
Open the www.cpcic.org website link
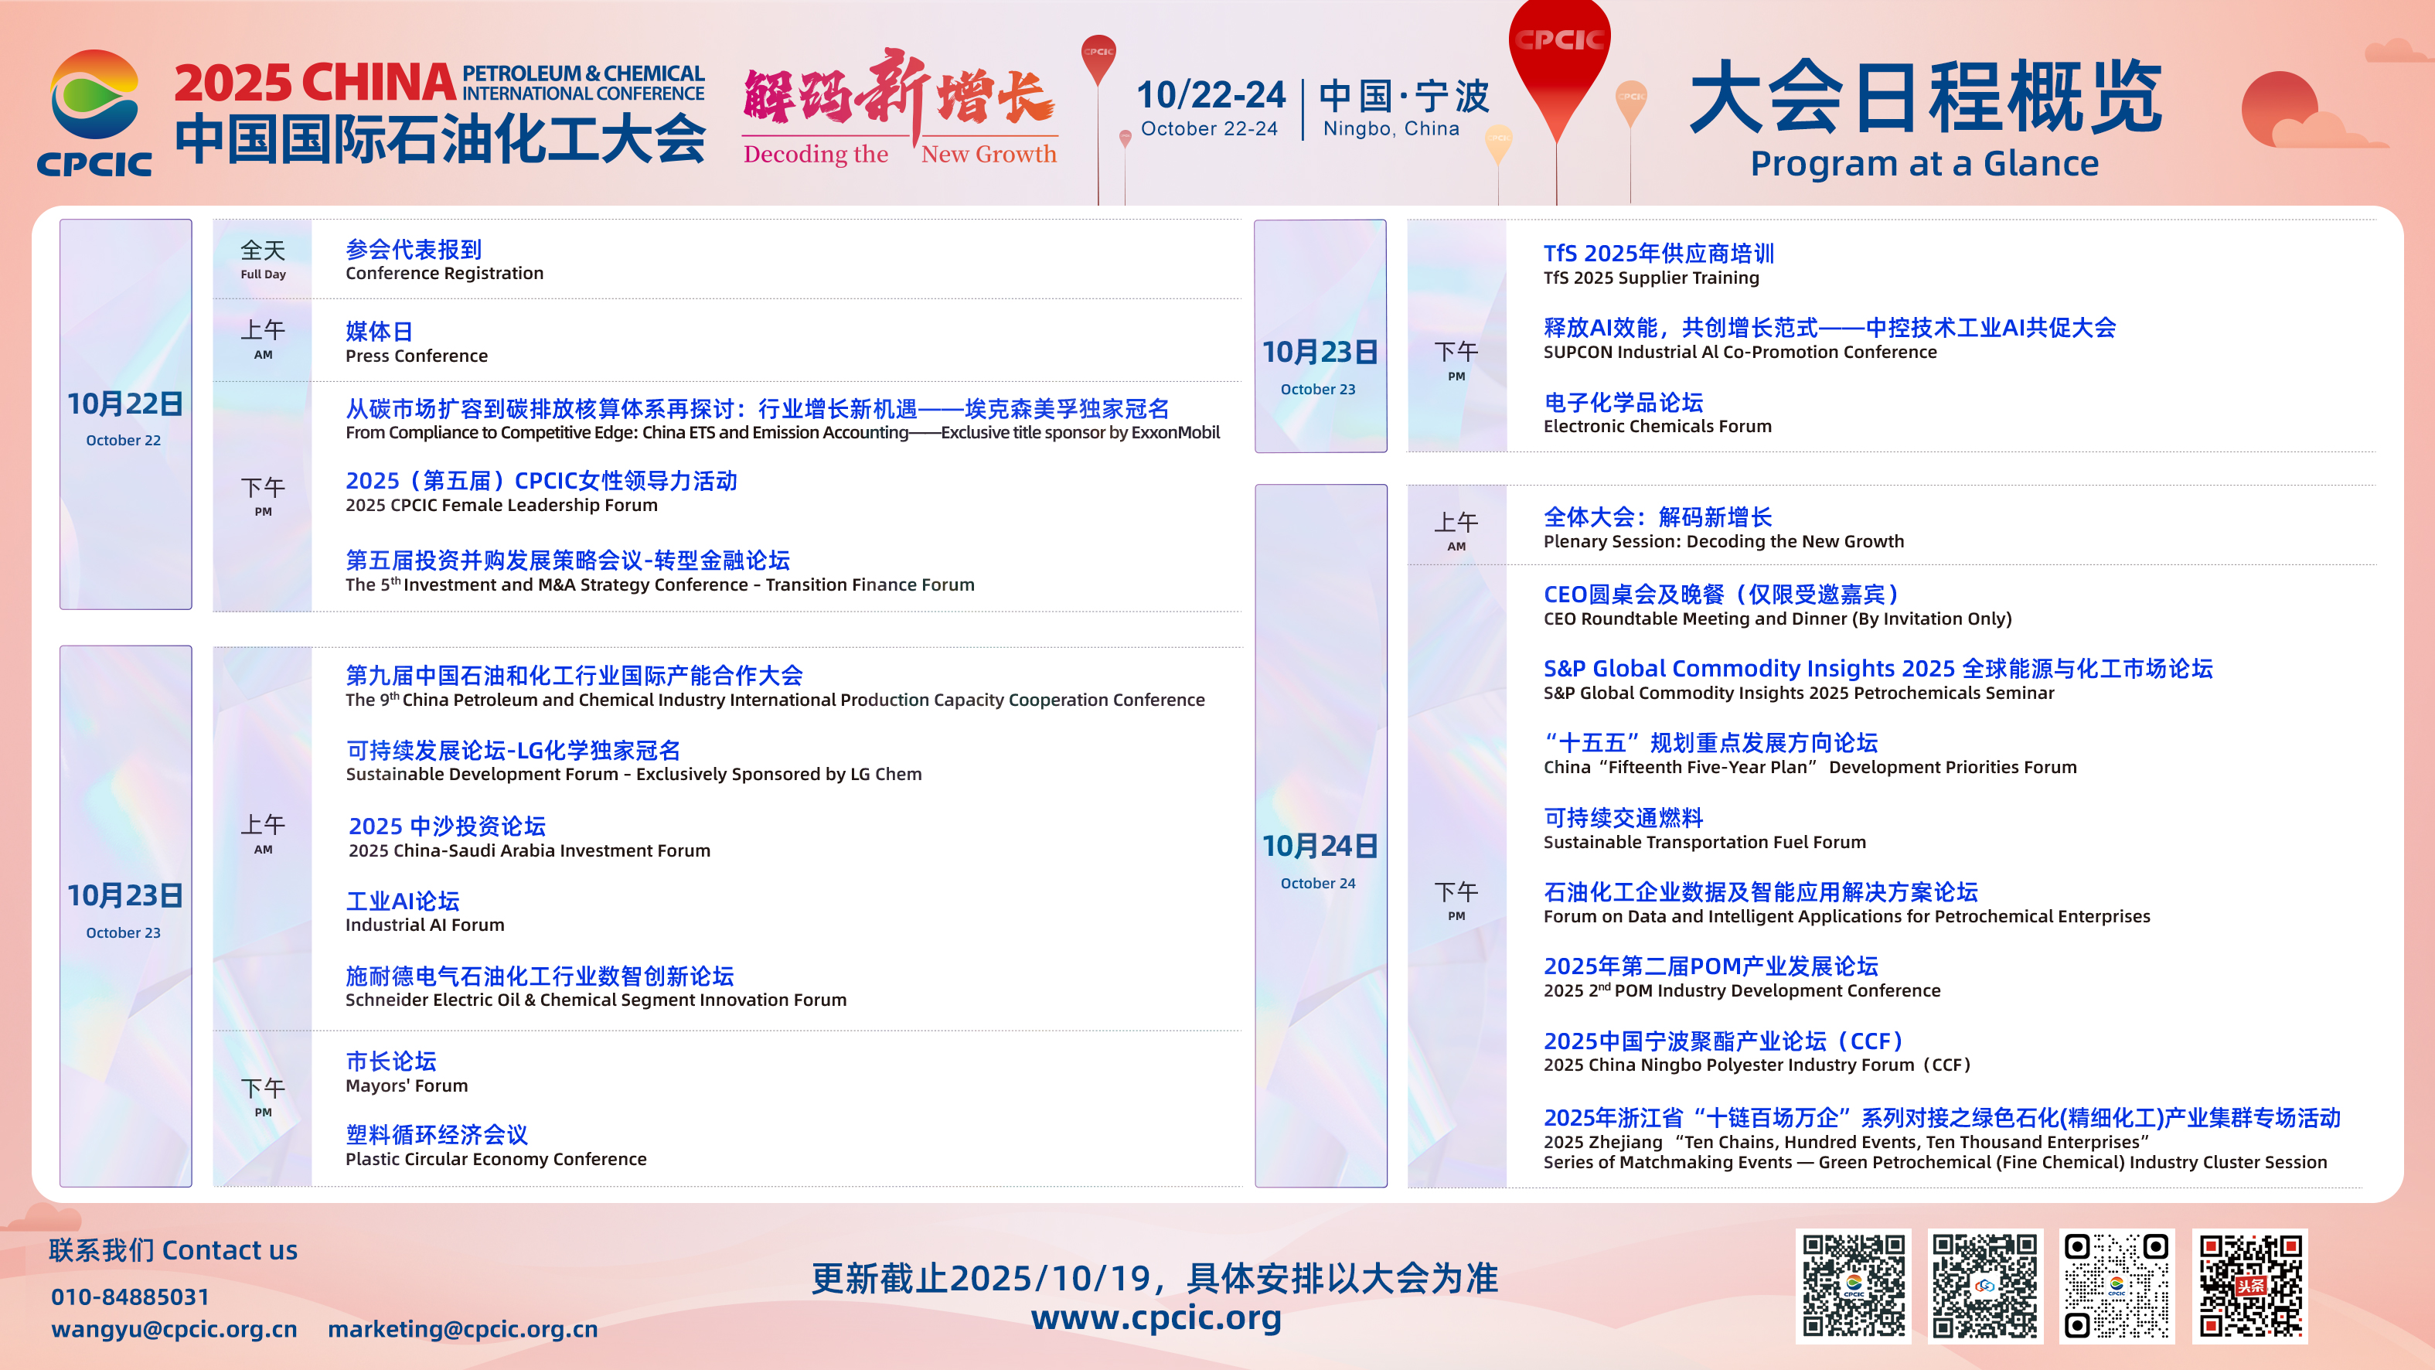(x=1155, y=1317)
